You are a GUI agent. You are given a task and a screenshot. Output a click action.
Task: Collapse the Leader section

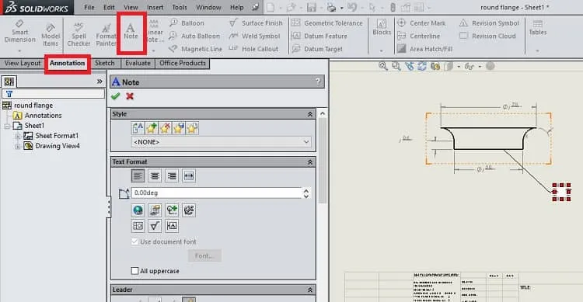coord(309,290)
